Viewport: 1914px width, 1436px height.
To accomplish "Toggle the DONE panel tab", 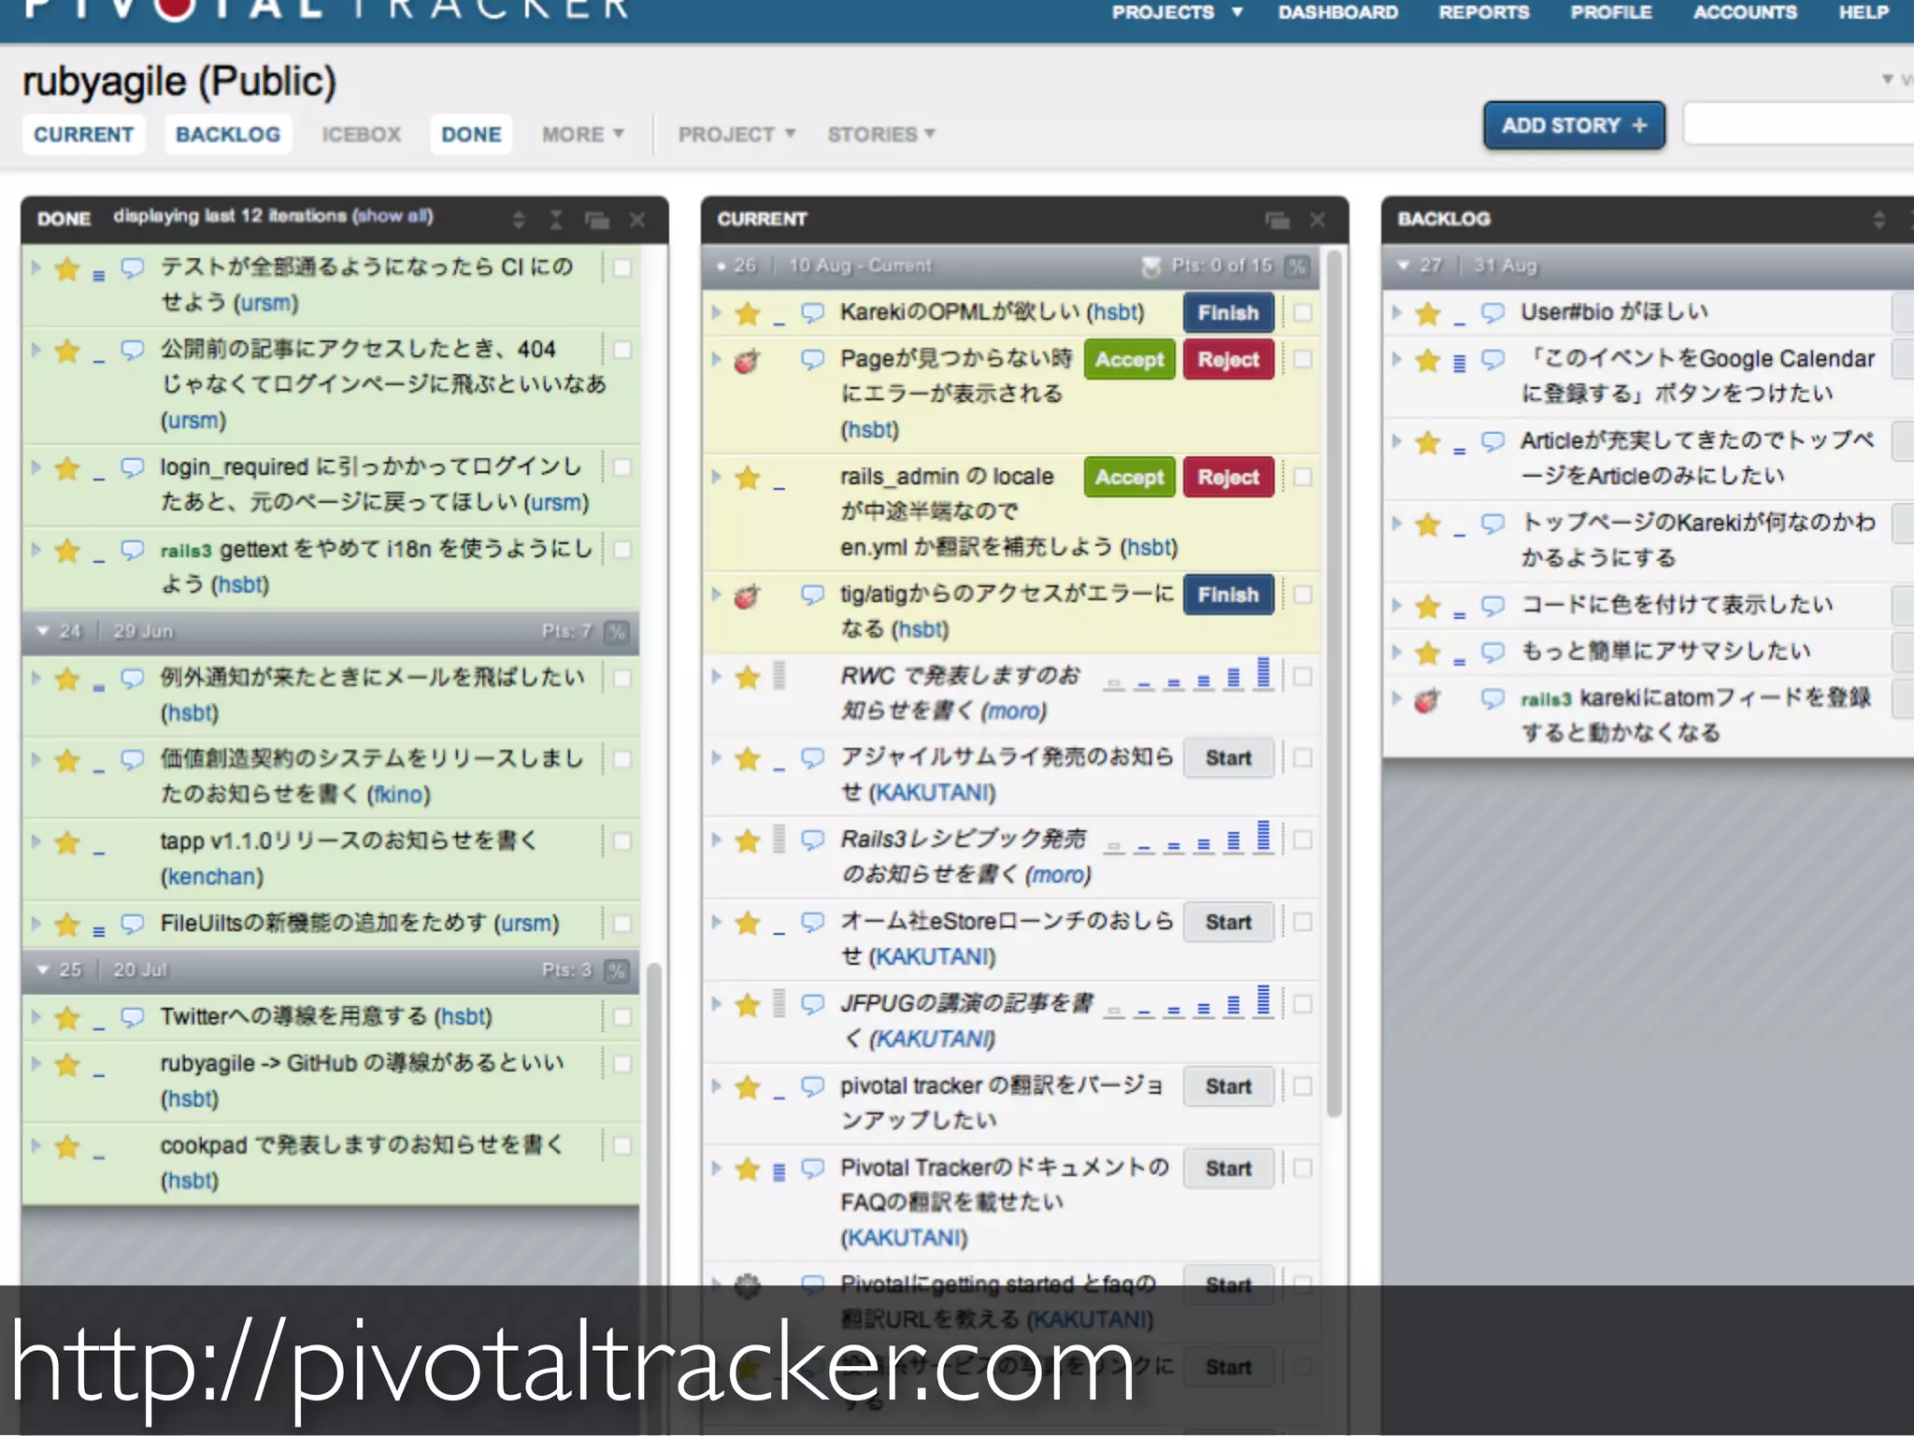I will coord(471,135).
